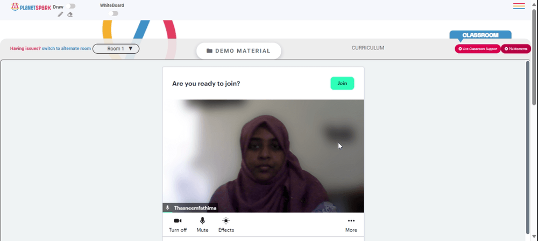Click the 'Having issues?' text
The height and width of the screenshot is (241, 538).
pyautogui.click(x=25, y=49)
